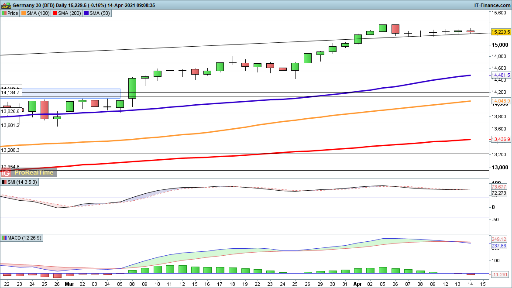Click the red 13,436.9 axis value tag
Image resolution: width=512 pixels, height=288 pixels.
[501, 139]
